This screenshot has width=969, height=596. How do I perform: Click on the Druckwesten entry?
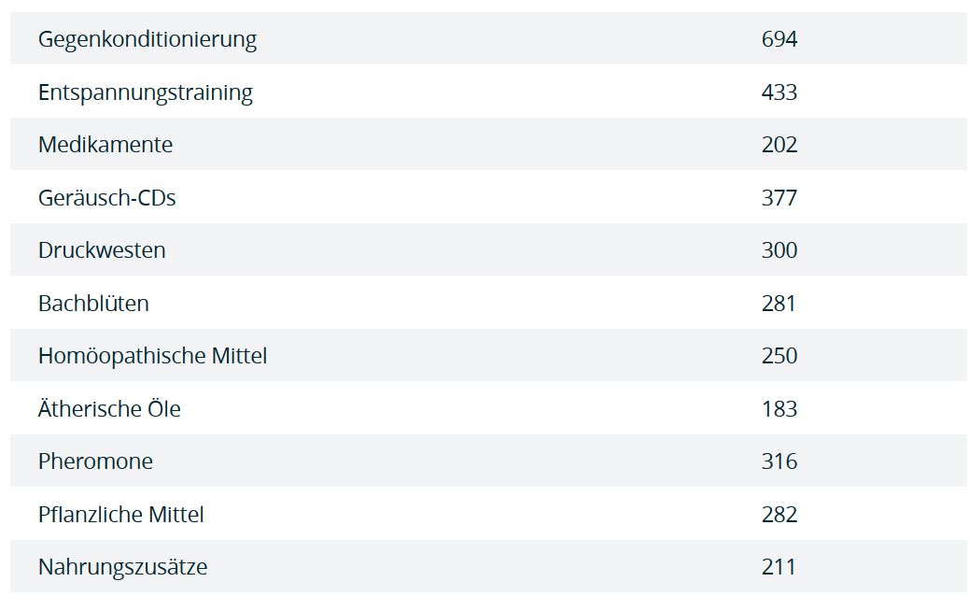coord(102,250)
